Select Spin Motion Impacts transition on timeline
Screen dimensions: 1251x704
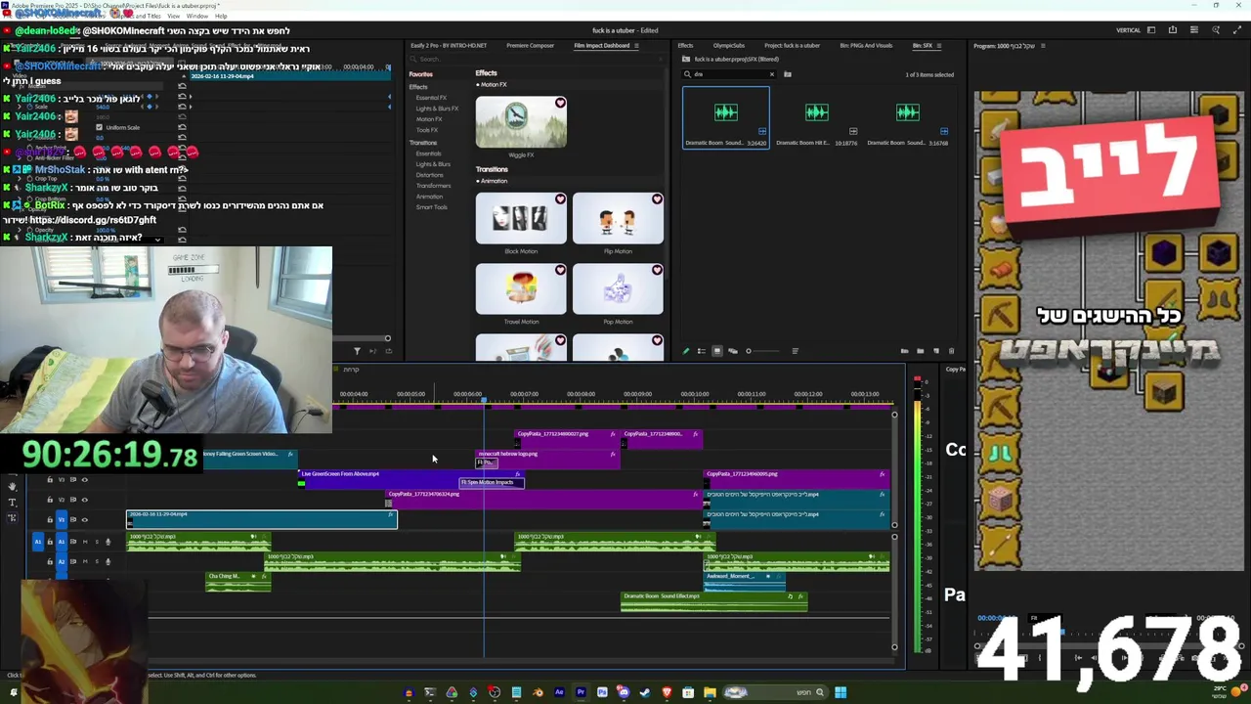493,483
